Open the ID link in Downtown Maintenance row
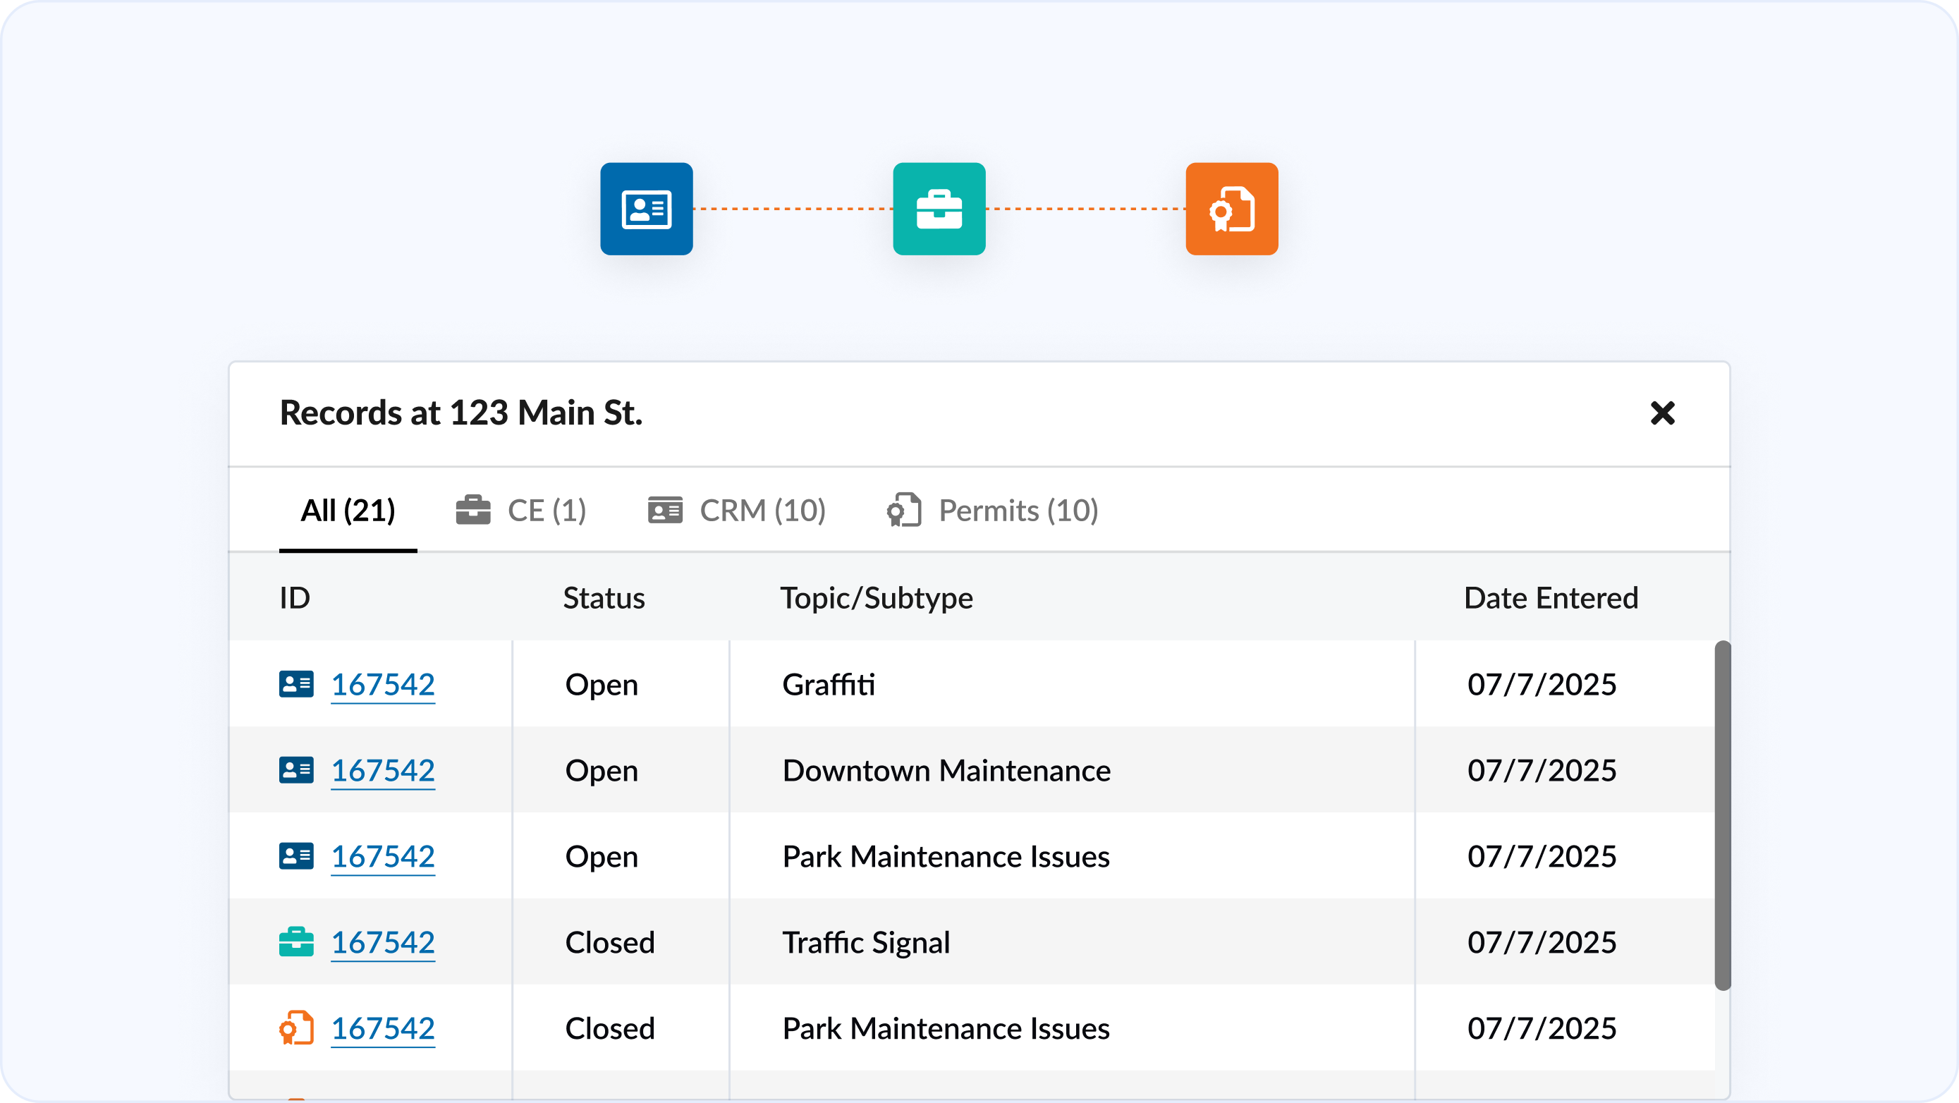The height and width of the screenshot is (1103, 1959). (382, 770)
